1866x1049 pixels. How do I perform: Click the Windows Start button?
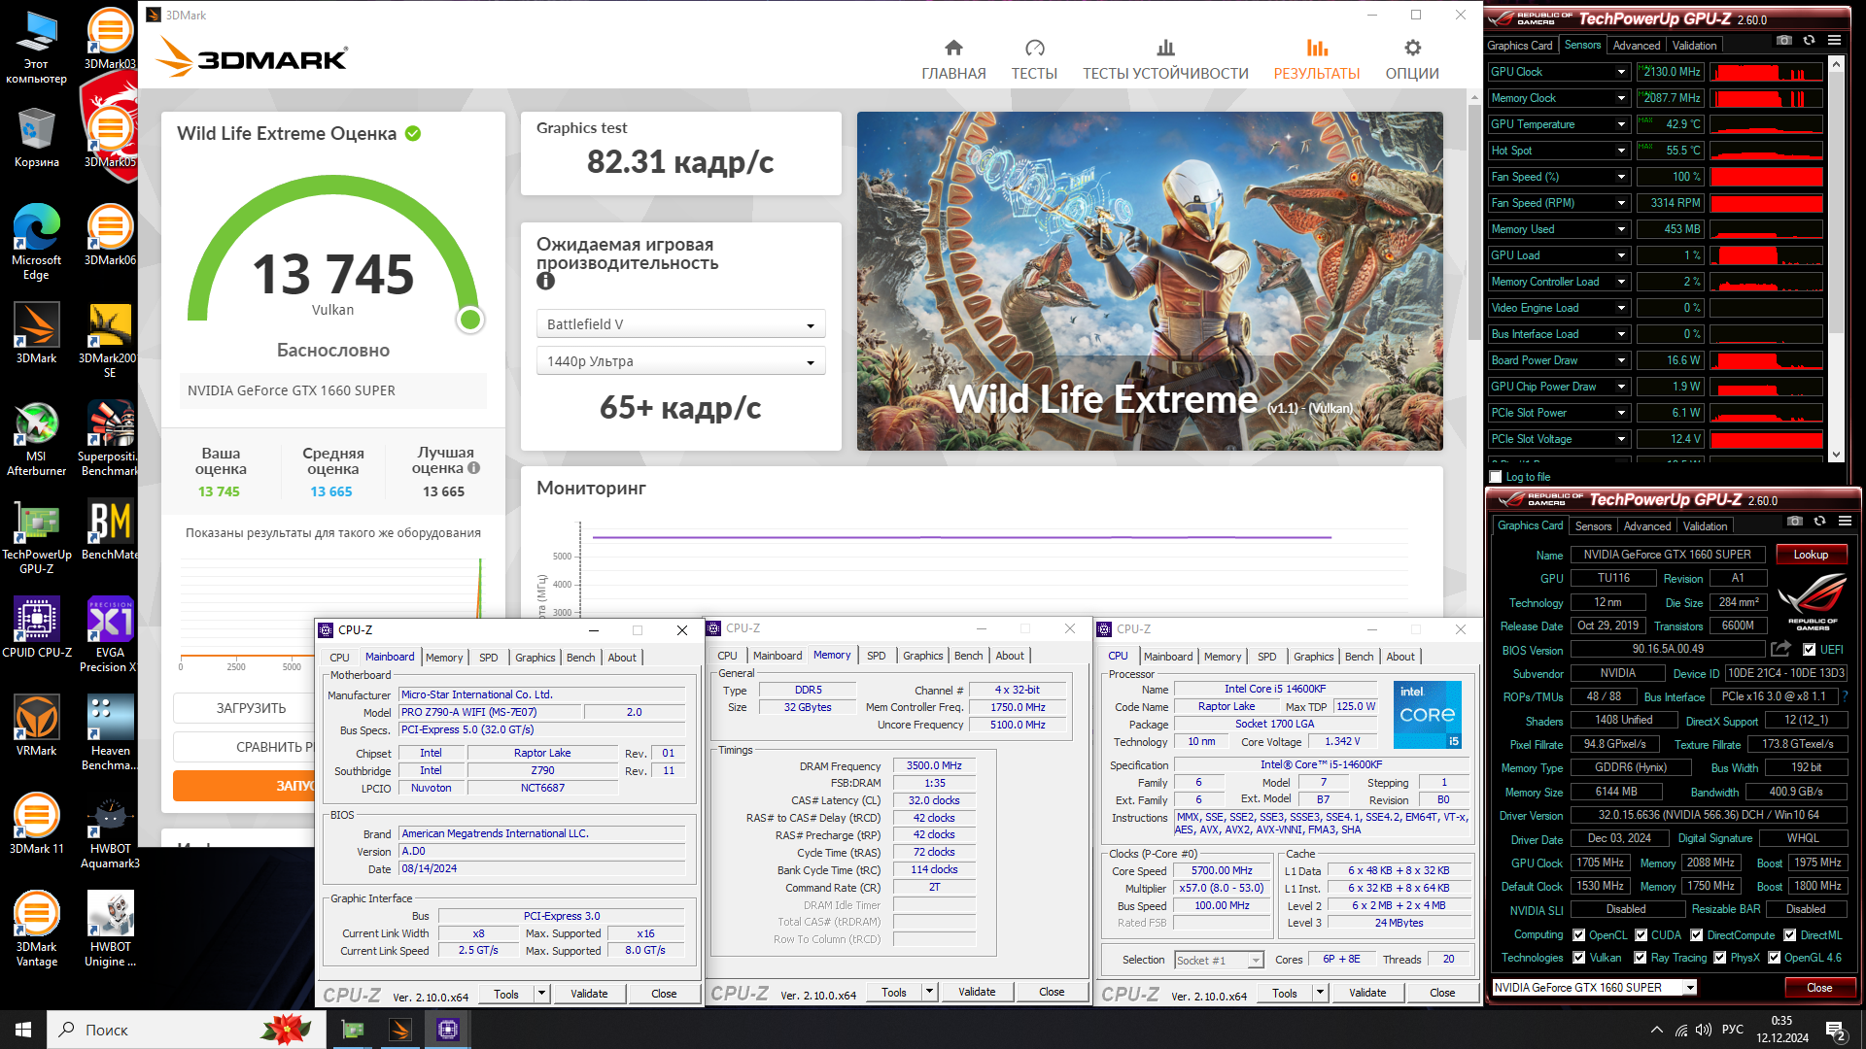click(x=23, y=1030)
